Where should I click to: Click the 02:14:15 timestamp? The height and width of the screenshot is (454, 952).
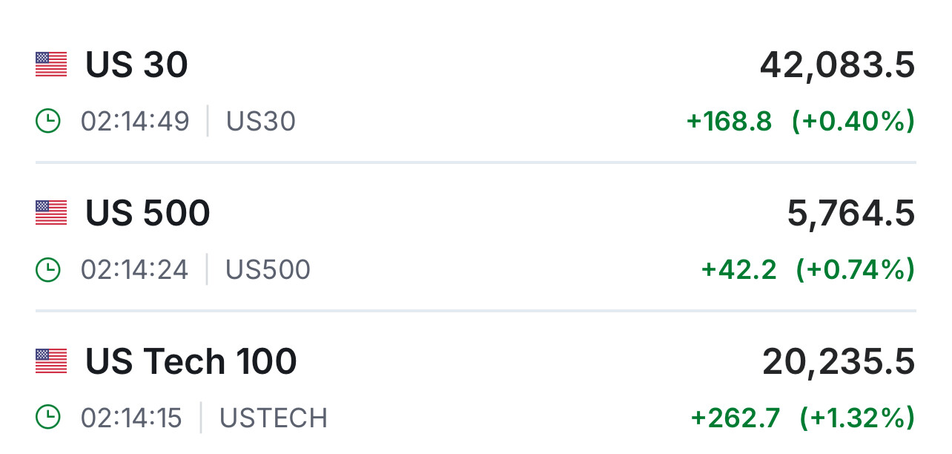coord(131,418)
